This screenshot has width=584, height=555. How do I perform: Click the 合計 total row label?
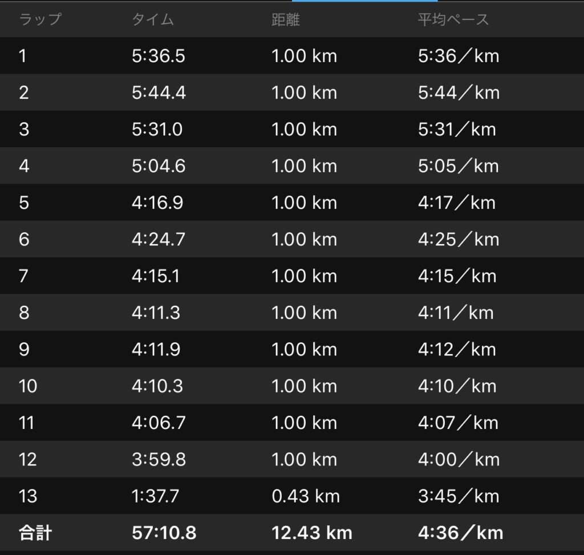point(35,533)
